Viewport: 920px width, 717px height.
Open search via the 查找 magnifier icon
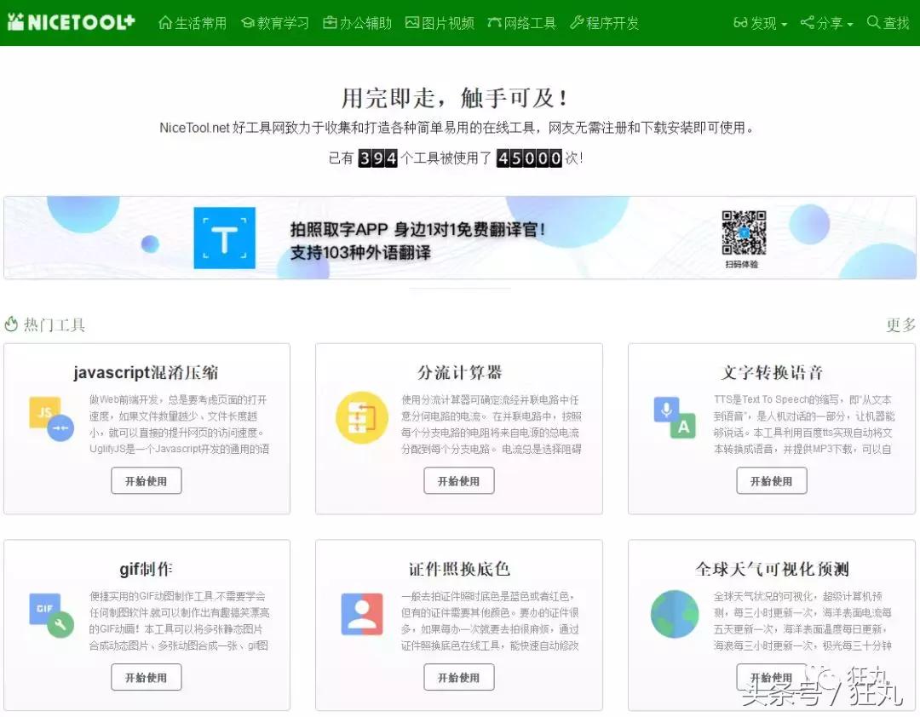point(873,23)
